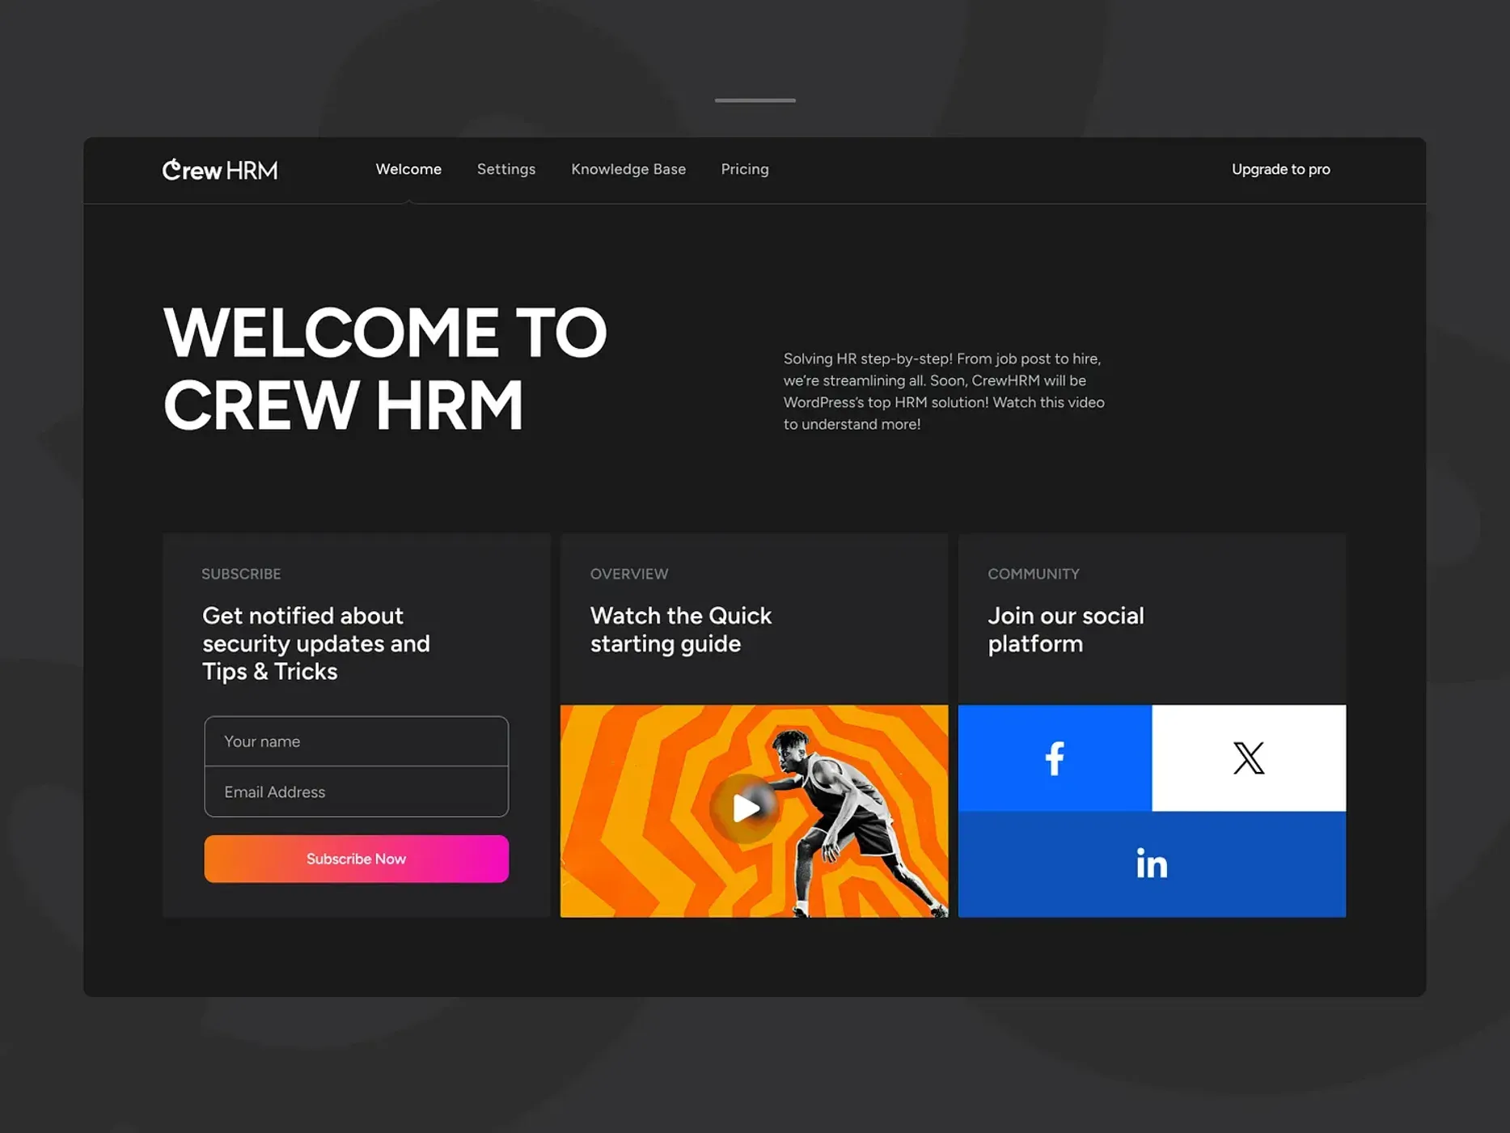Image resolution: width=1510 pixels, height=1133 pixels.
Task: Play the quick starting guide video
Action: [745, 808]
